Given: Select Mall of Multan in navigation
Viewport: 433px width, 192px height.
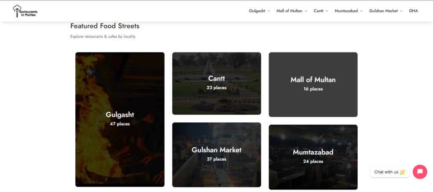Looking at the screenshot, I should point(289,11).
